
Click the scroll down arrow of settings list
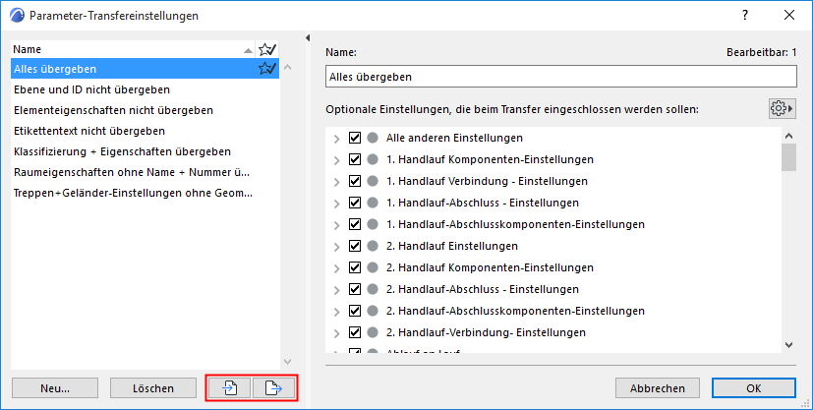click(x=788, y=344)
